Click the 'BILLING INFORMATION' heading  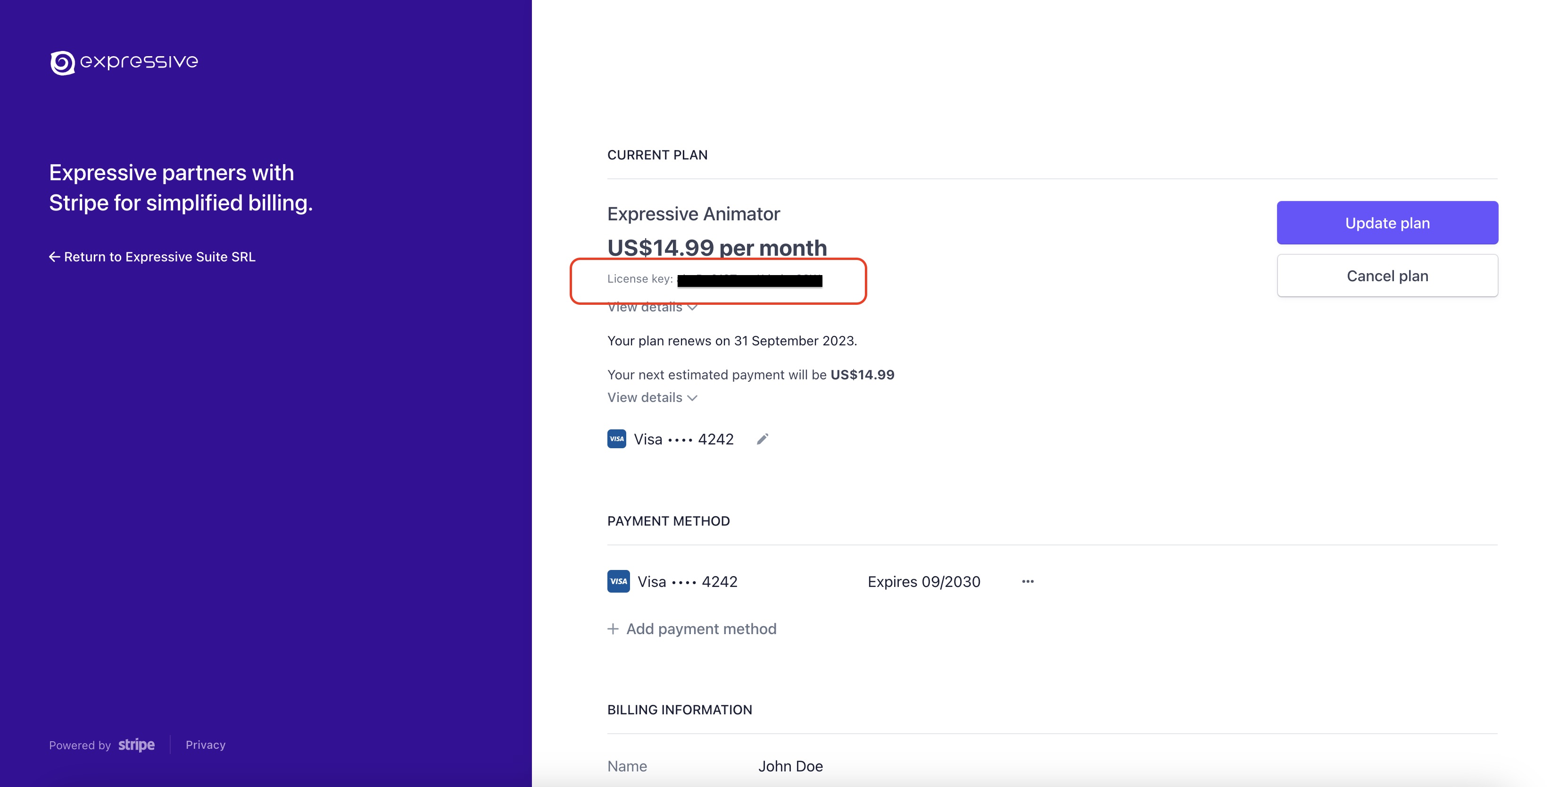[x=680, y=710]
